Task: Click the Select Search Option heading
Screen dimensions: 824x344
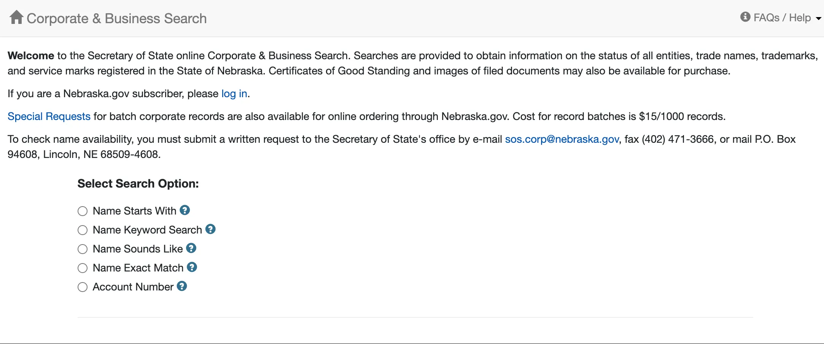Action: point(138,184)
